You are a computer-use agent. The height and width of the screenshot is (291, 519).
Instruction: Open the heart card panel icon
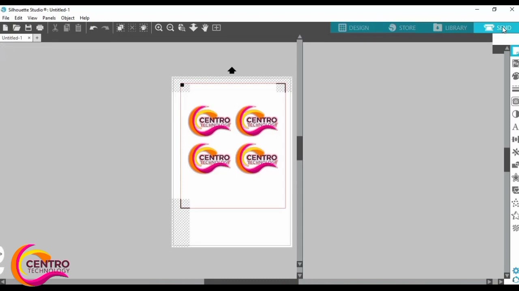(x=515, y=190)
